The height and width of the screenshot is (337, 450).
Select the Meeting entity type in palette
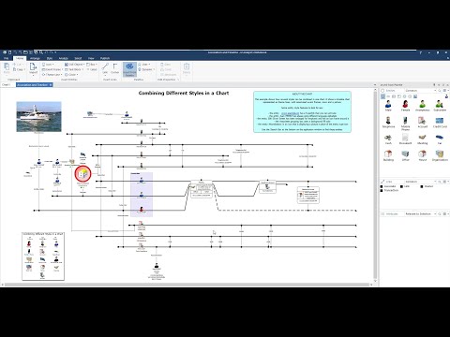pyautogui.click(x=422, y=139)
